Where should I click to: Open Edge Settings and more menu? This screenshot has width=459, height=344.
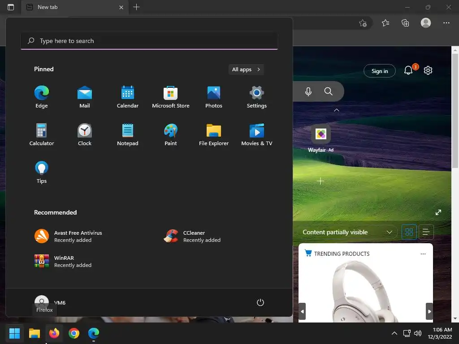[446, 23]
